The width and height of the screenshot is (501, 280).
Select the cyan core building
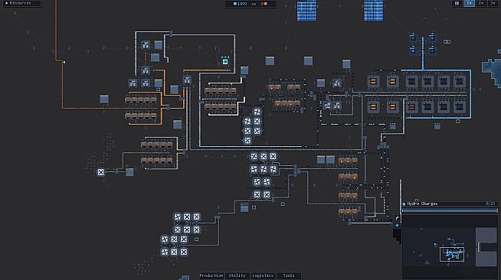[225, 60]
